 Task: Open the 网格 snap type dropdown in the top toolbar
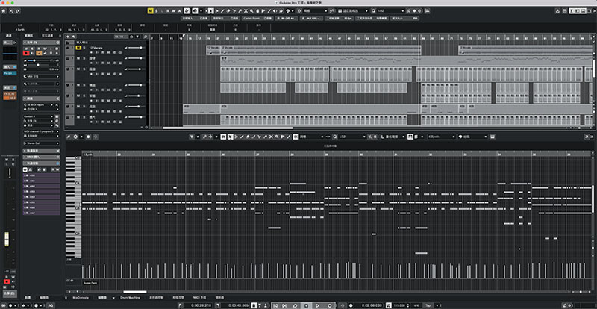315,11
